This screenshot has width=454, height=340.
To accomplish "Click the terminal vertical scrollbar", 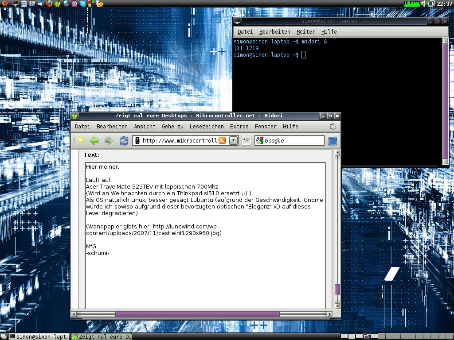I will (x=445, y=101).
